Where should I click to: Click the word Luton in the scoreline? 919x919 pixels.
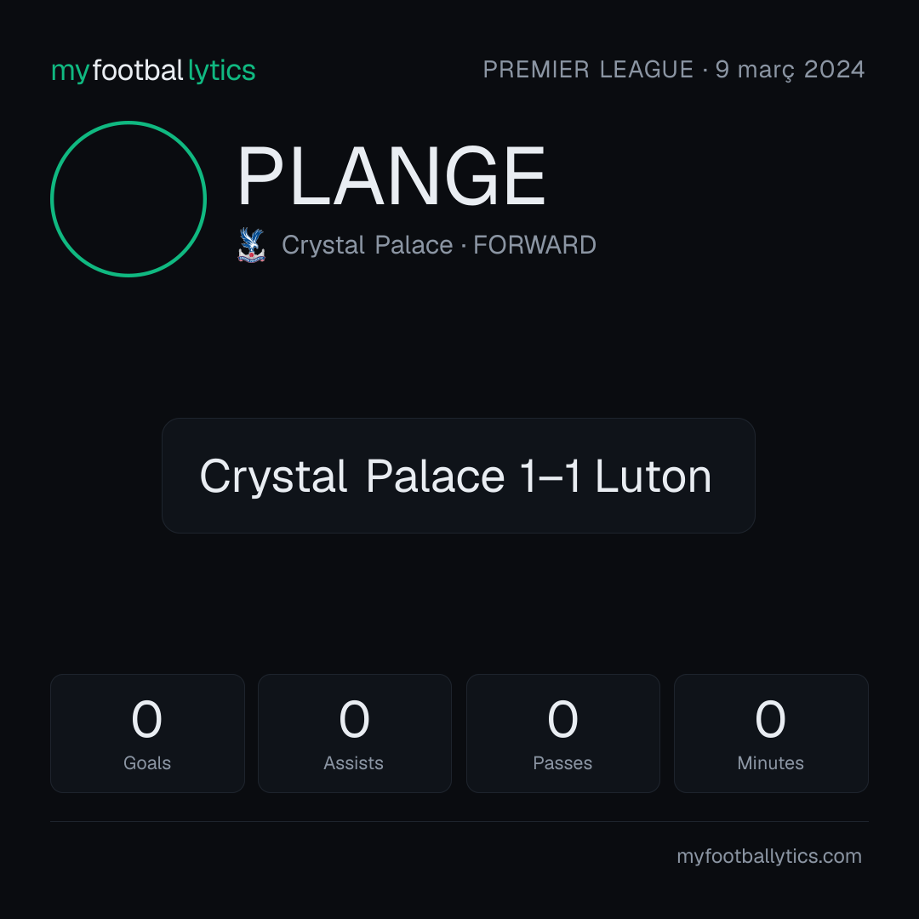pos(653,476)
